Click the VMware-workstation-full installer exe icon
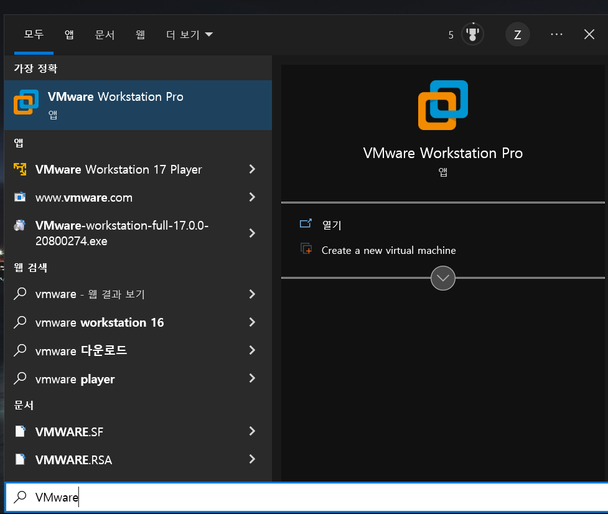Image resolution: width=608 pixels, height=514 pixels. tap(20, 226)
